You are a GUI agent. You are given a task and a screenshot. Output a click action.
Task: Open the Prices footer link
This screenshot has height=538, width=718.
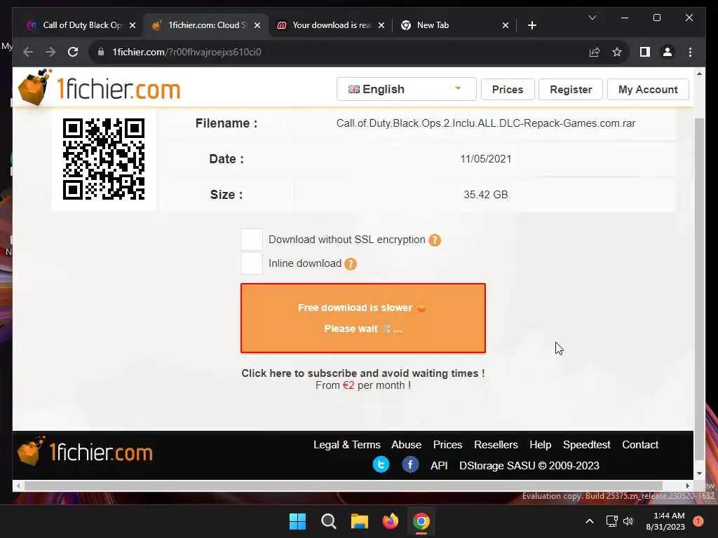[447, 445]
